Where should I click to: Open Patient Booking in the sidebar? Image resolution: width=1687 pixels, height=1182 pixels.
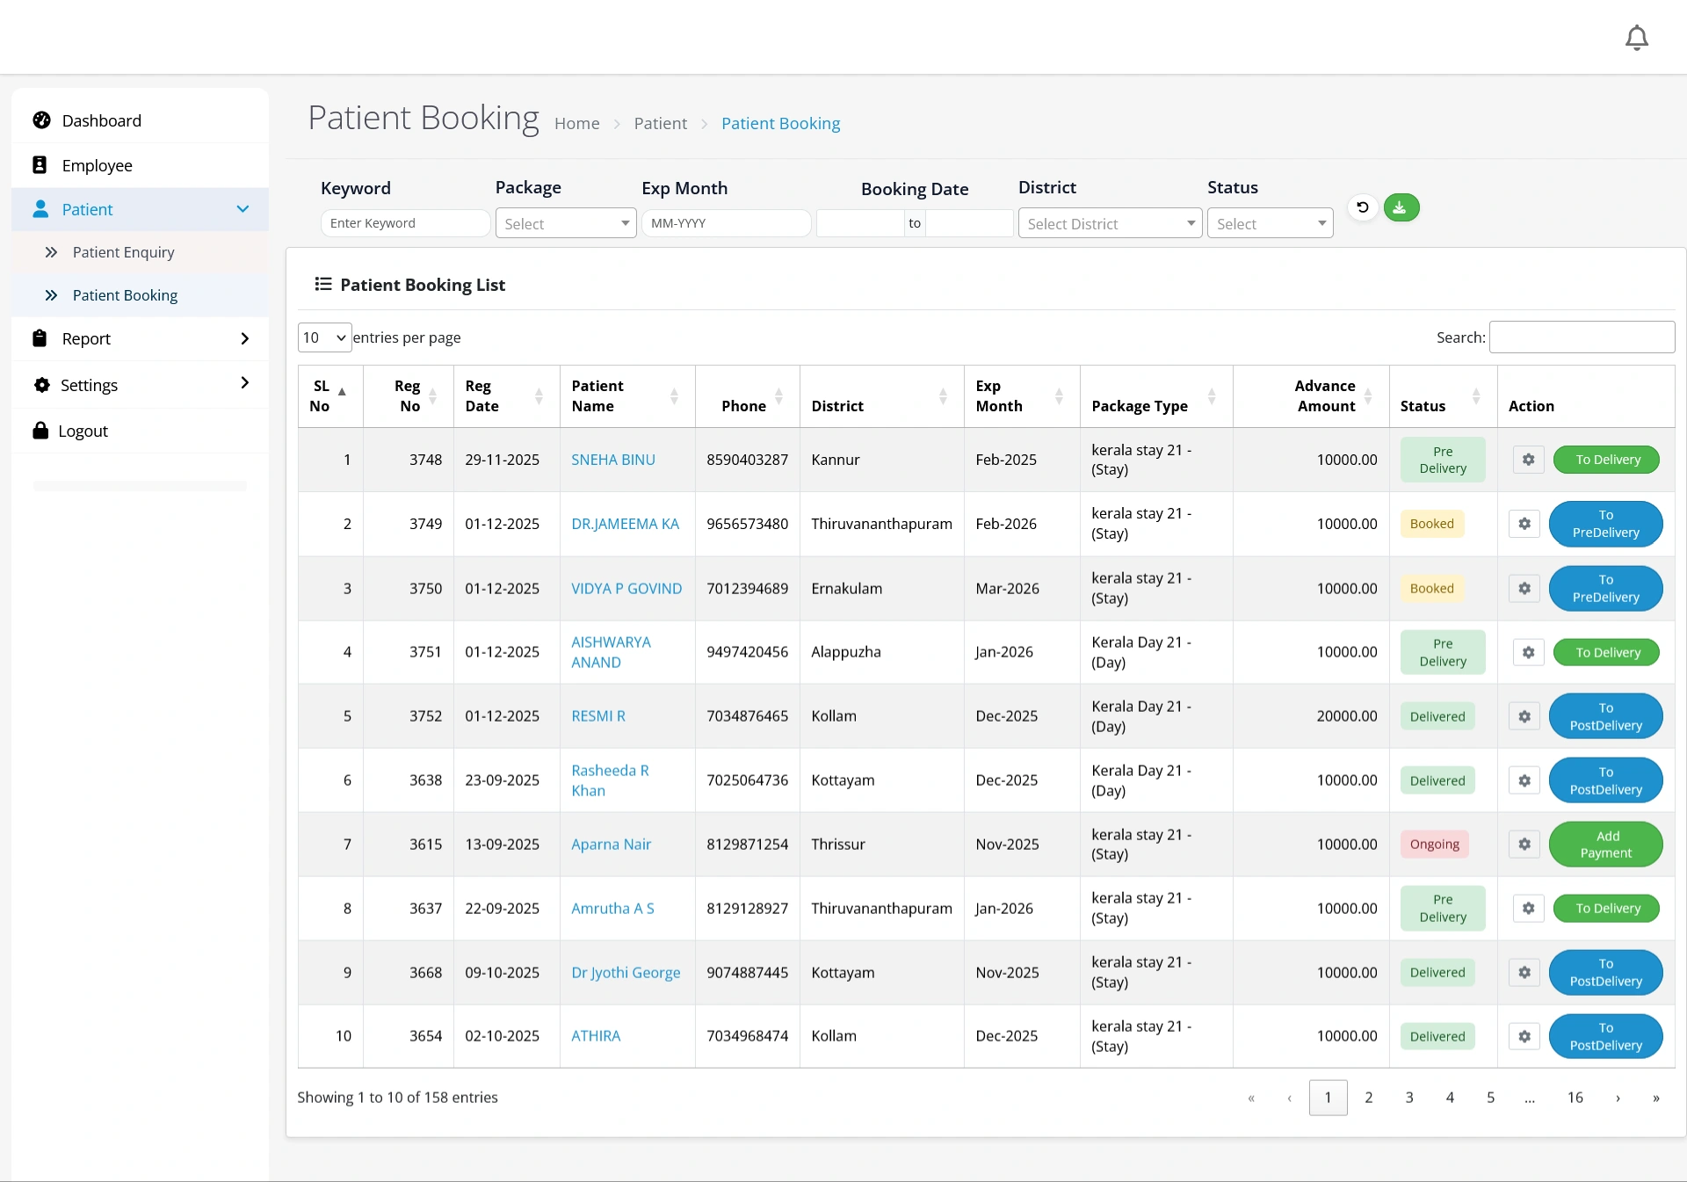125,295
